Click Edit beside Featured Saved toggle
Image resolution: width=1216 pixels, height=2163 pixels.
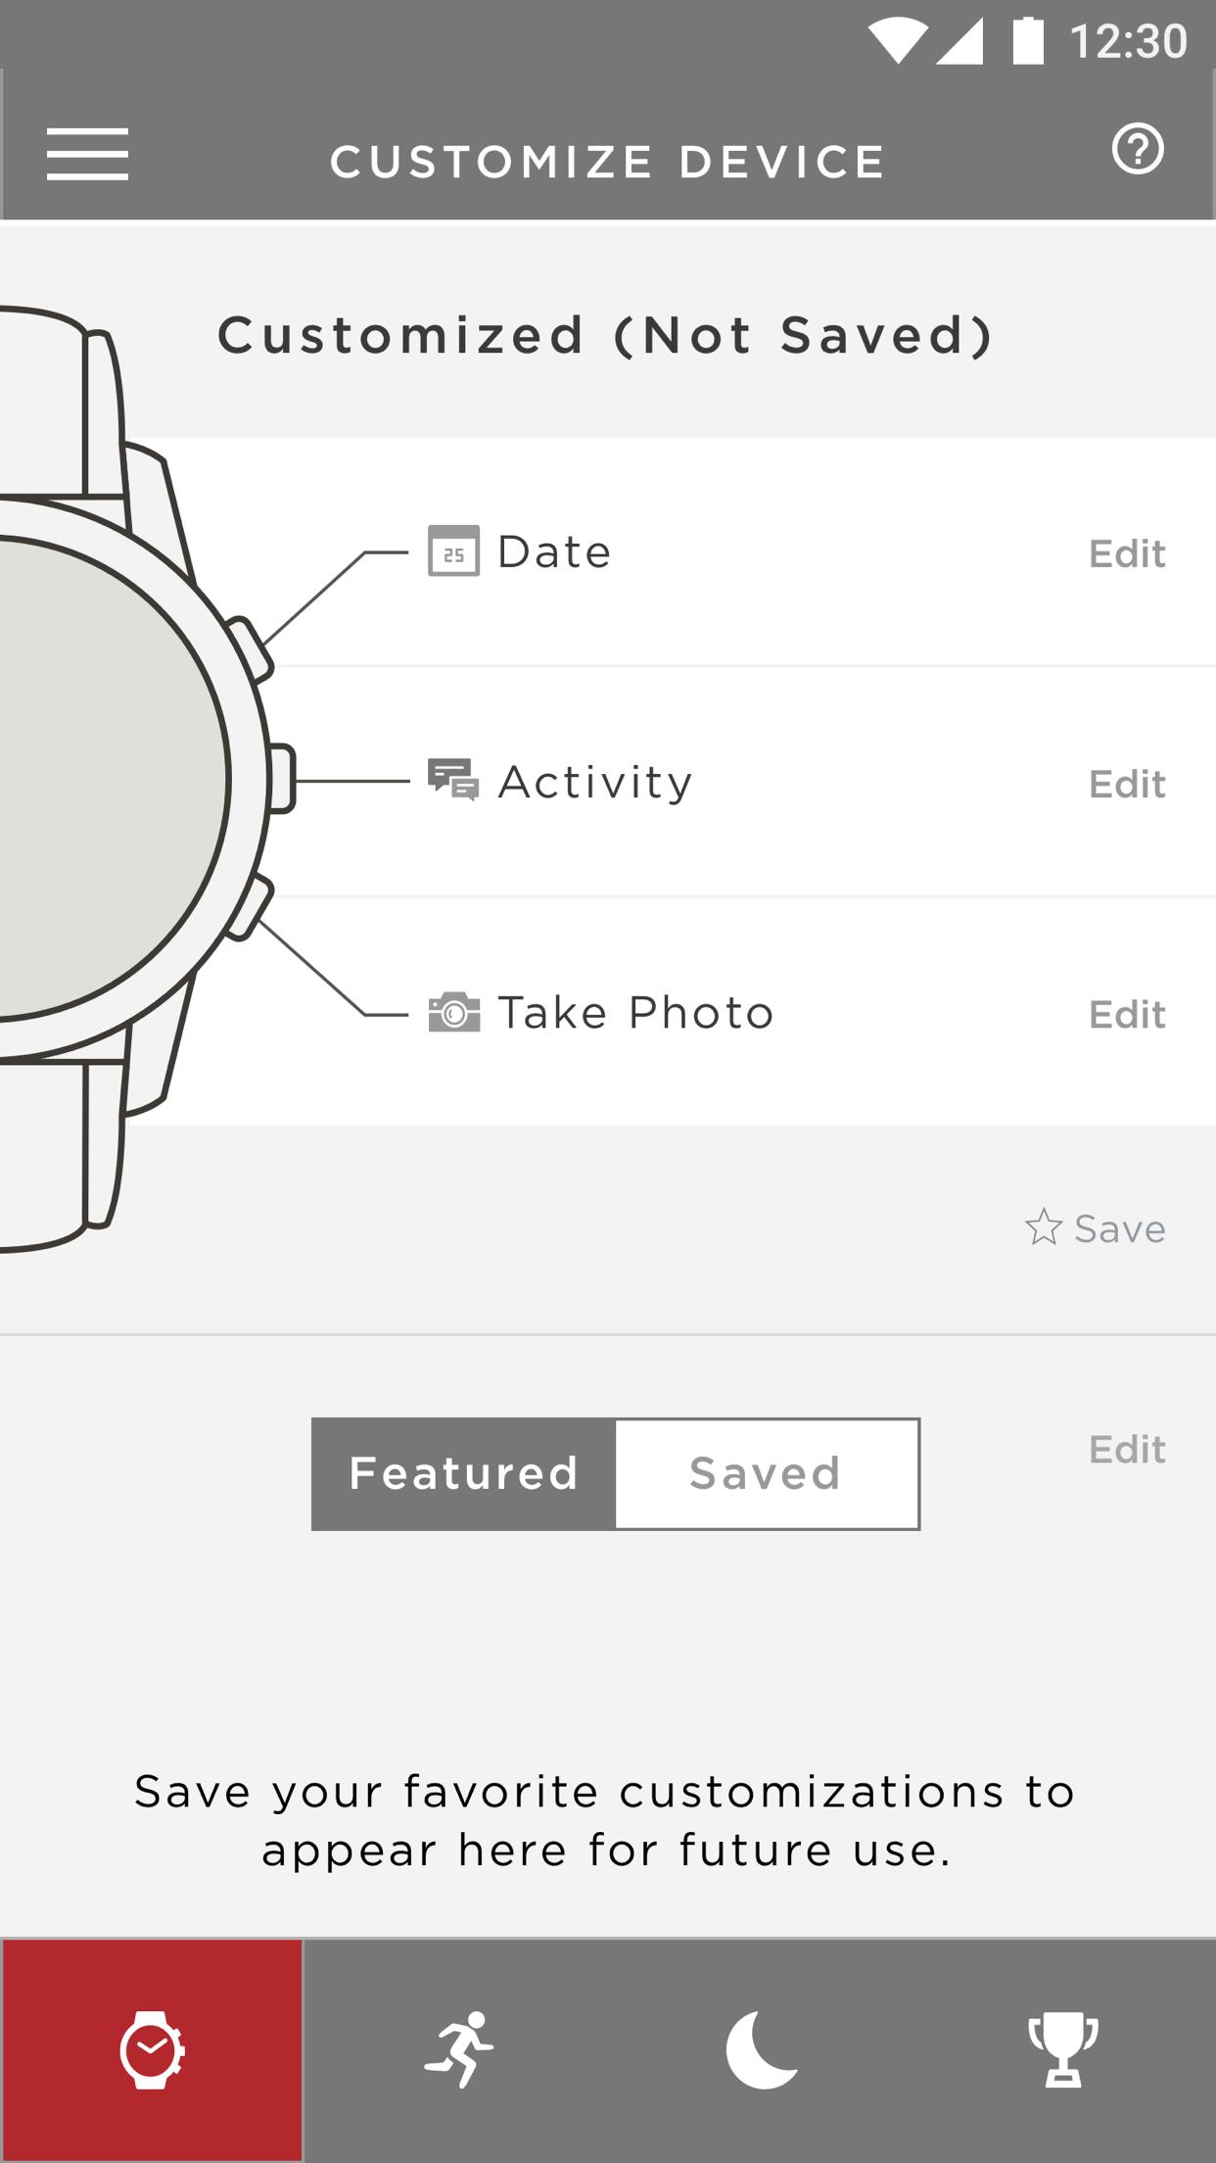(1127, 1449)
